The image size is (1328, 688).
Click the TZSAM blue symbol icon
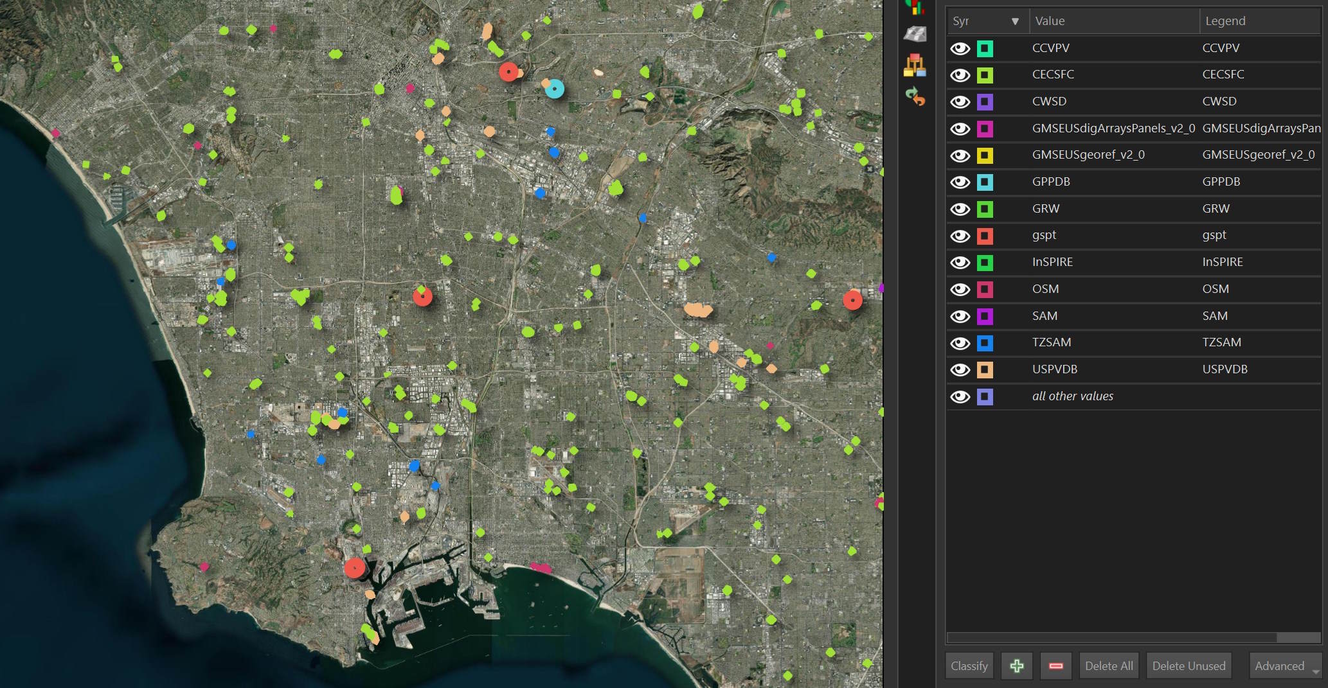click(984, 343)
